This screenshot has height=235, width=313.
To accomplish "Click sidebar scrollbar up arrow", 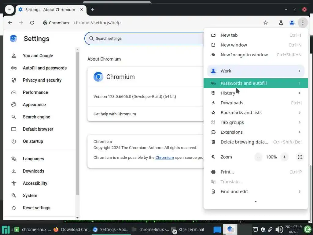I will (x=77, y=49).
